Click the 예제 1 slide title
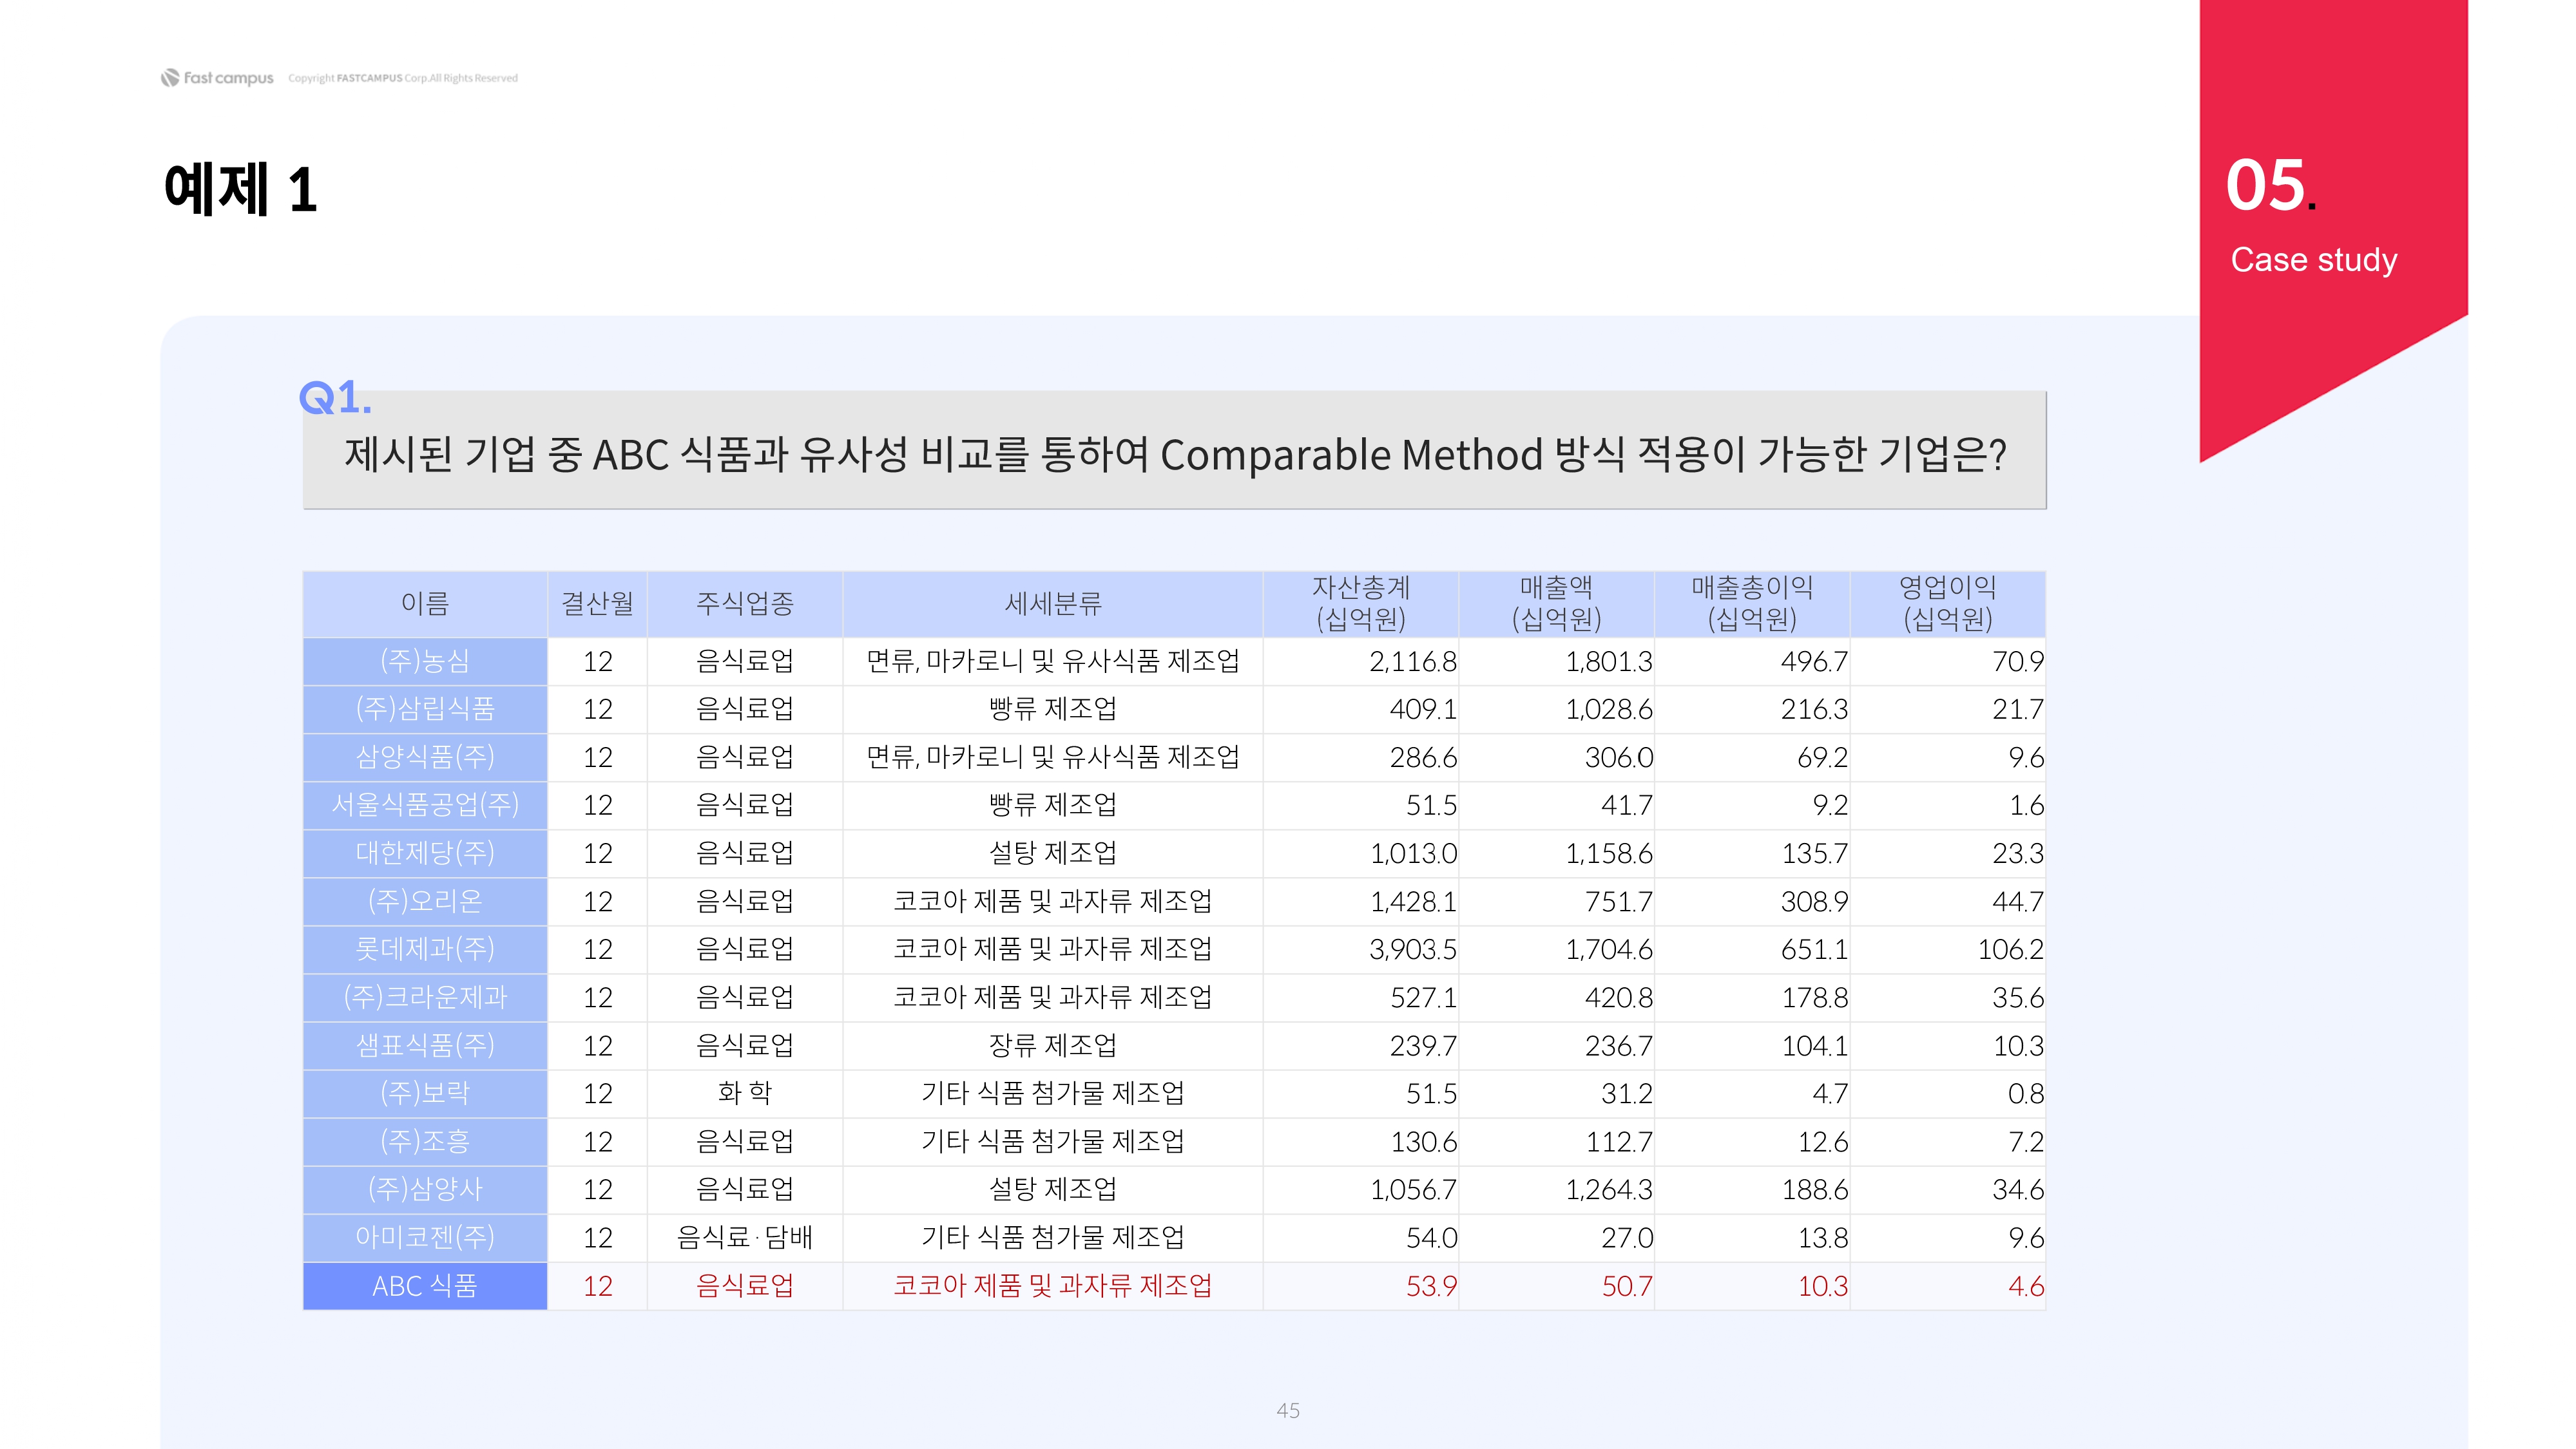 click(240, 189)
